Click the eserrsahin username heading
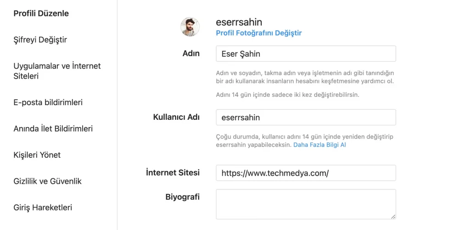Screen dimensions: 470x230 pyautogui.click(x=239, y=22)
